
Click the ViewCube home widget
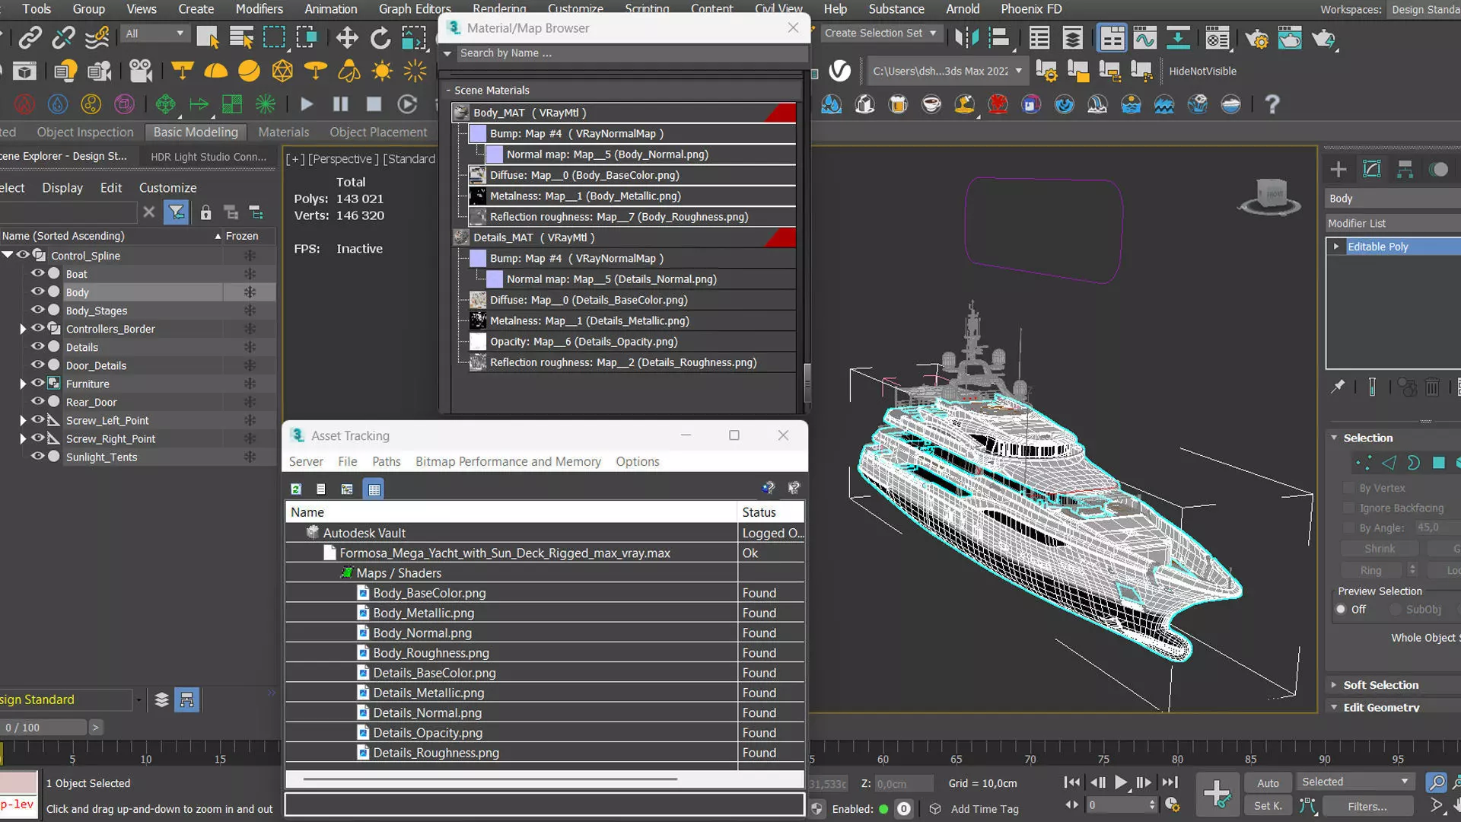pyautogui.click(x=1270, y=196)
